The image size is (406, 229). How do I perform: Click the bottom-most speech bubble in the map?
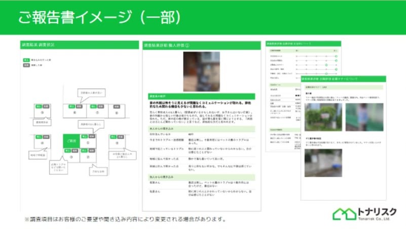coord(98,170)
